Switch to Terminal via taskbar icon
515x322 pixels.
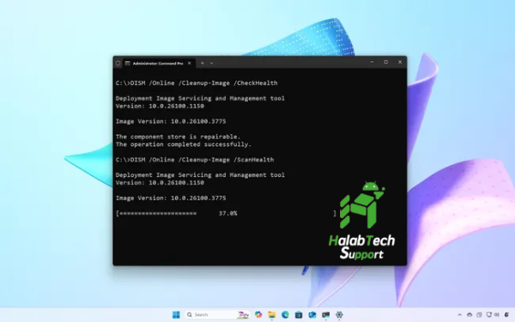pos(325,315)
